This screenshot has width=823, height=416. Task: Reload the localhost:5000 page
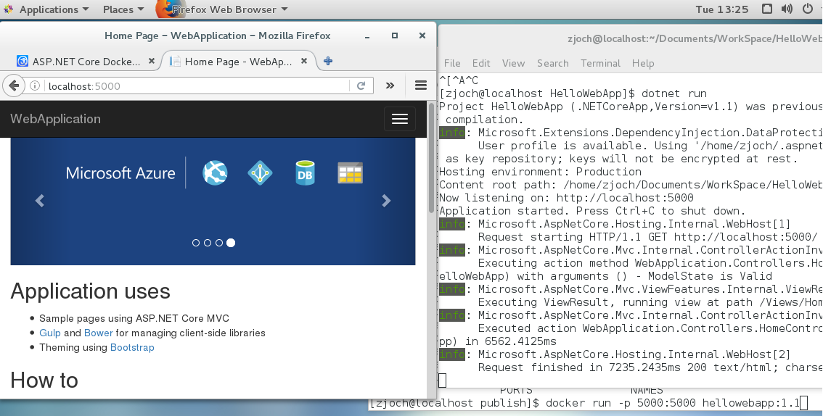(361, 86)
